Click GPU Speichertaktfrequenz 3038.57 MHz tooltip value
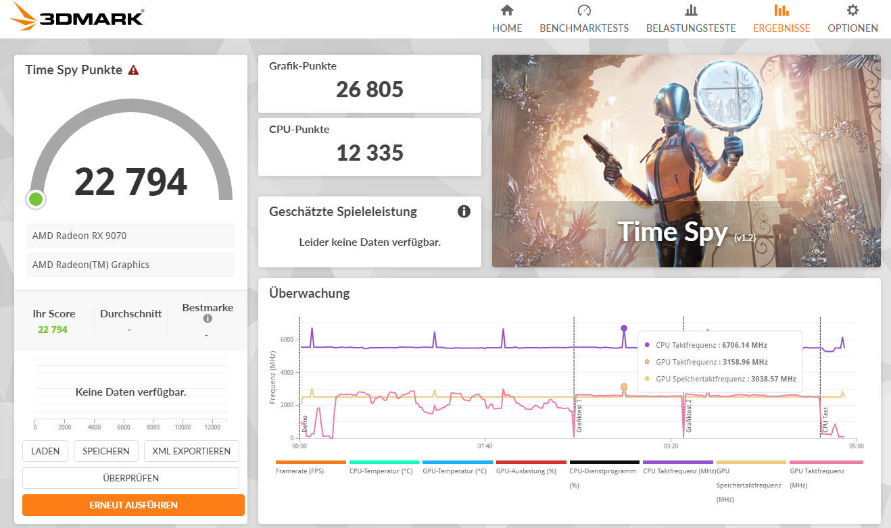891x528 pixels. (x=773, y=379)
